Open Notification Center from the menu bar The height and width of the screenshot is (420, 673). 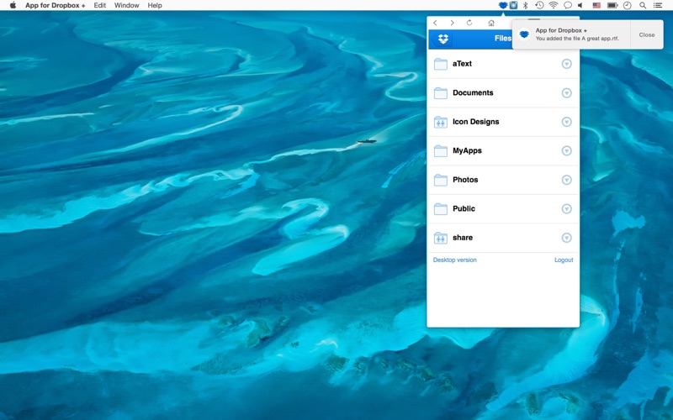click(x=658, y=6)
